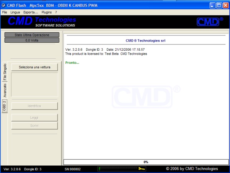Click the Ver. 3.2.0.6 line in log
This screenshot has width=230, height=173.
pos(105,50)
